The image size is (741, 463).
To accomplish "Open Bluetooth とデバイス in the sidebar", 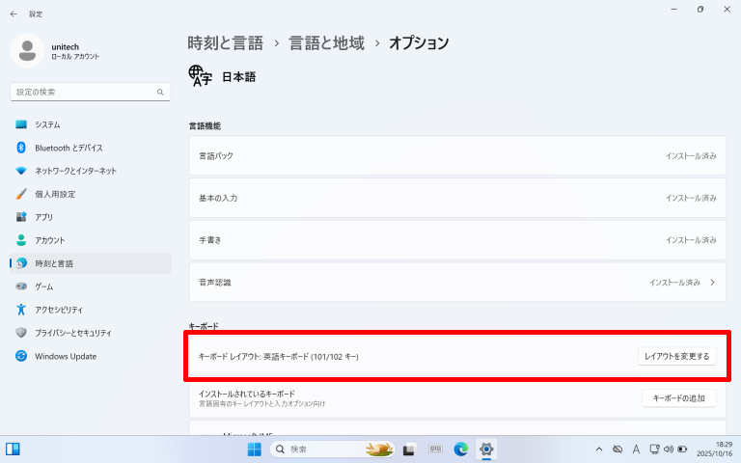I will click(x=69, y=148).
